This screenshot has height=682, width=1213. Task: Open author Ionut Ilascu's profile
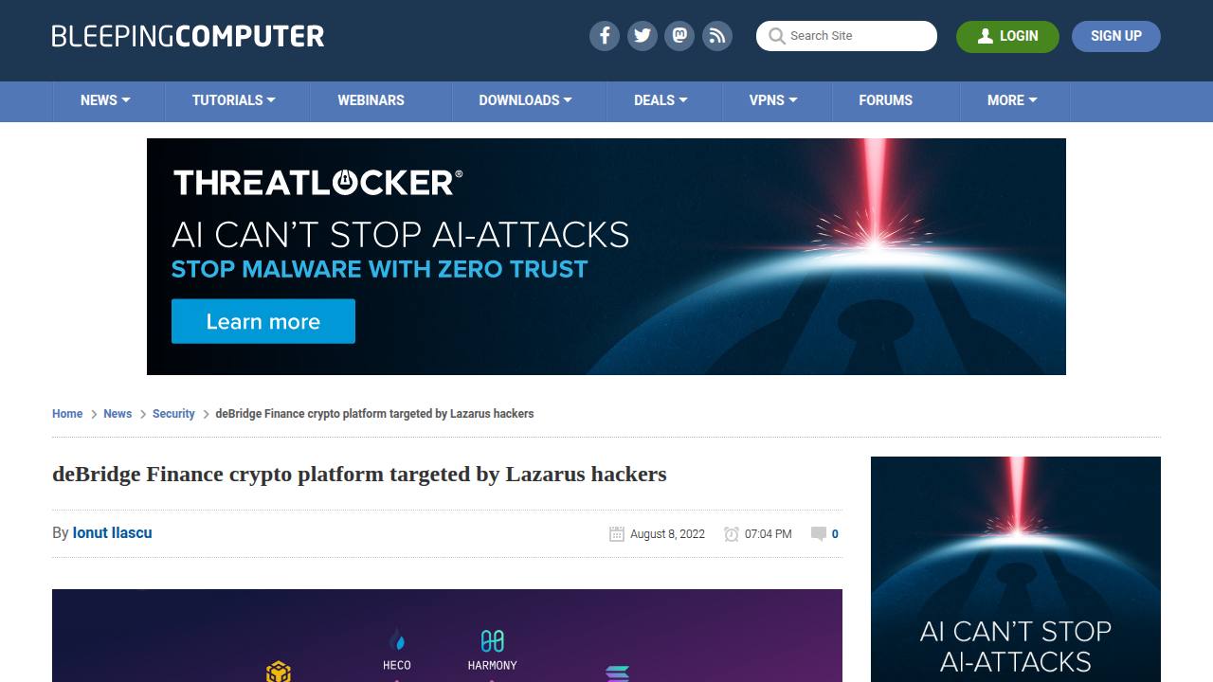coord(112,533)
